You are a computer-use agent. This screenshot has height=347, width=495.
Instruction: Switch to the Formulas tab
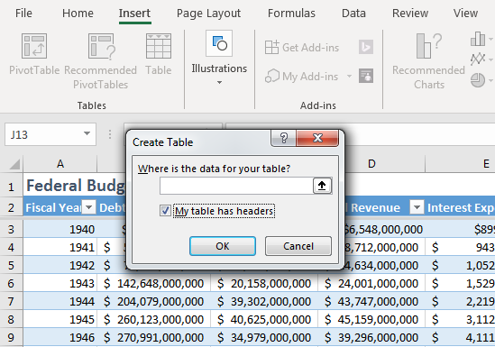[x=291, y=14]
